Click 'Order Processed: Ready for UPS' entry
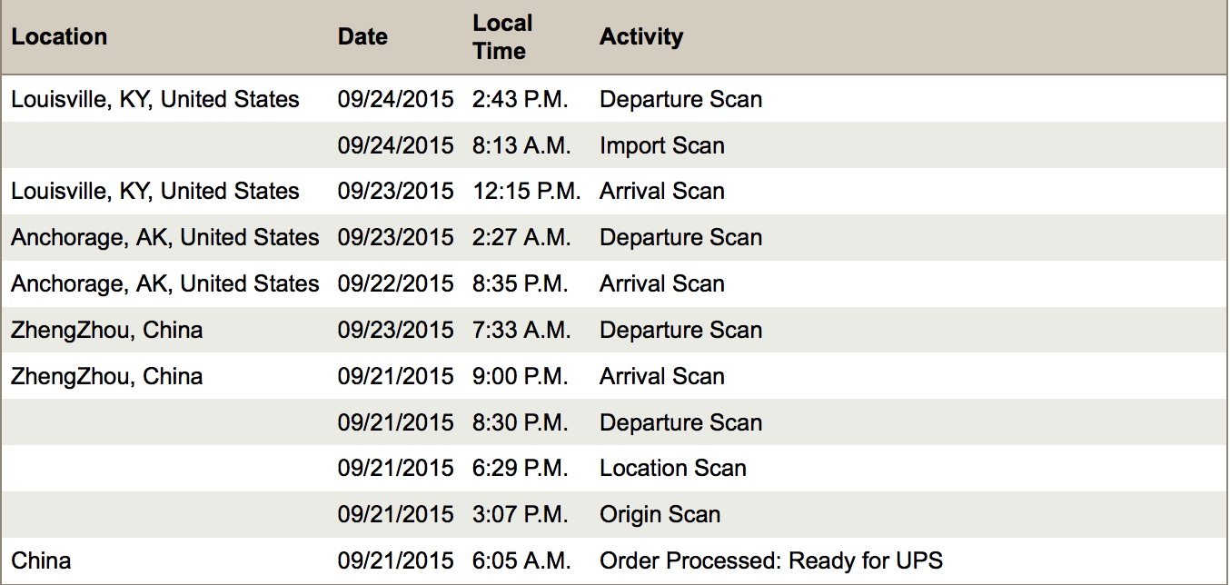 pos(770,561)
